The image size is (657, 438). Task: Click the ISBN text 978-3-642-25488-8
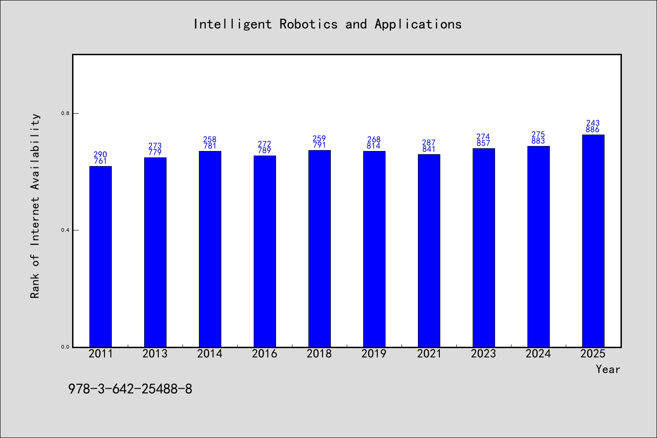coord(130,389)
